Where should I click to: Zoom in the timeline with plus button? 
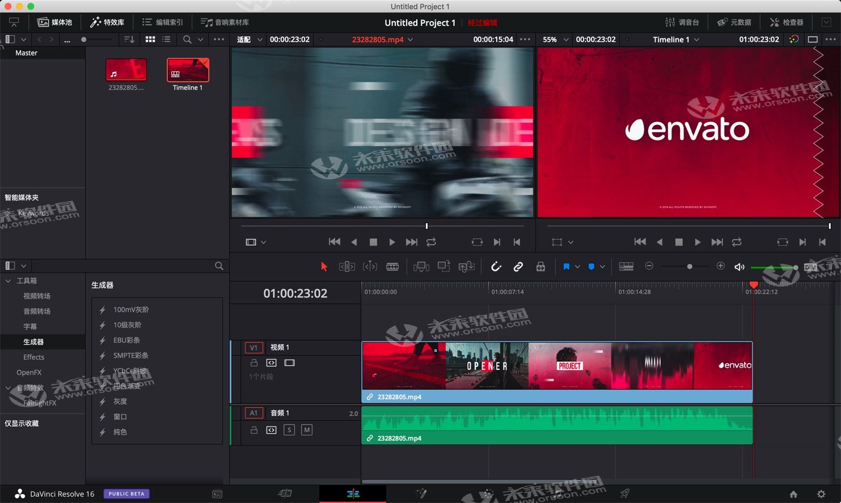click(721, 266)
